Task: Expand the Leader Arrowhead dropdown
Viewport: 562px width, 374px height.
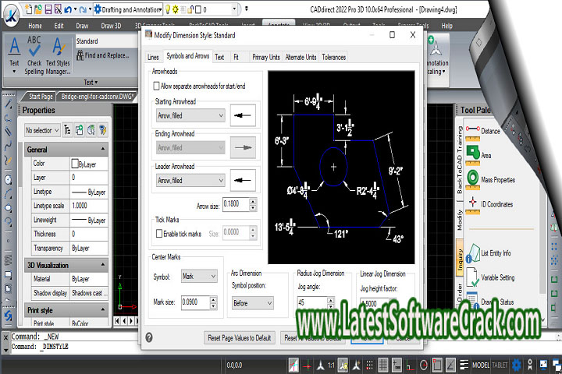Action: tap(190, 181)
